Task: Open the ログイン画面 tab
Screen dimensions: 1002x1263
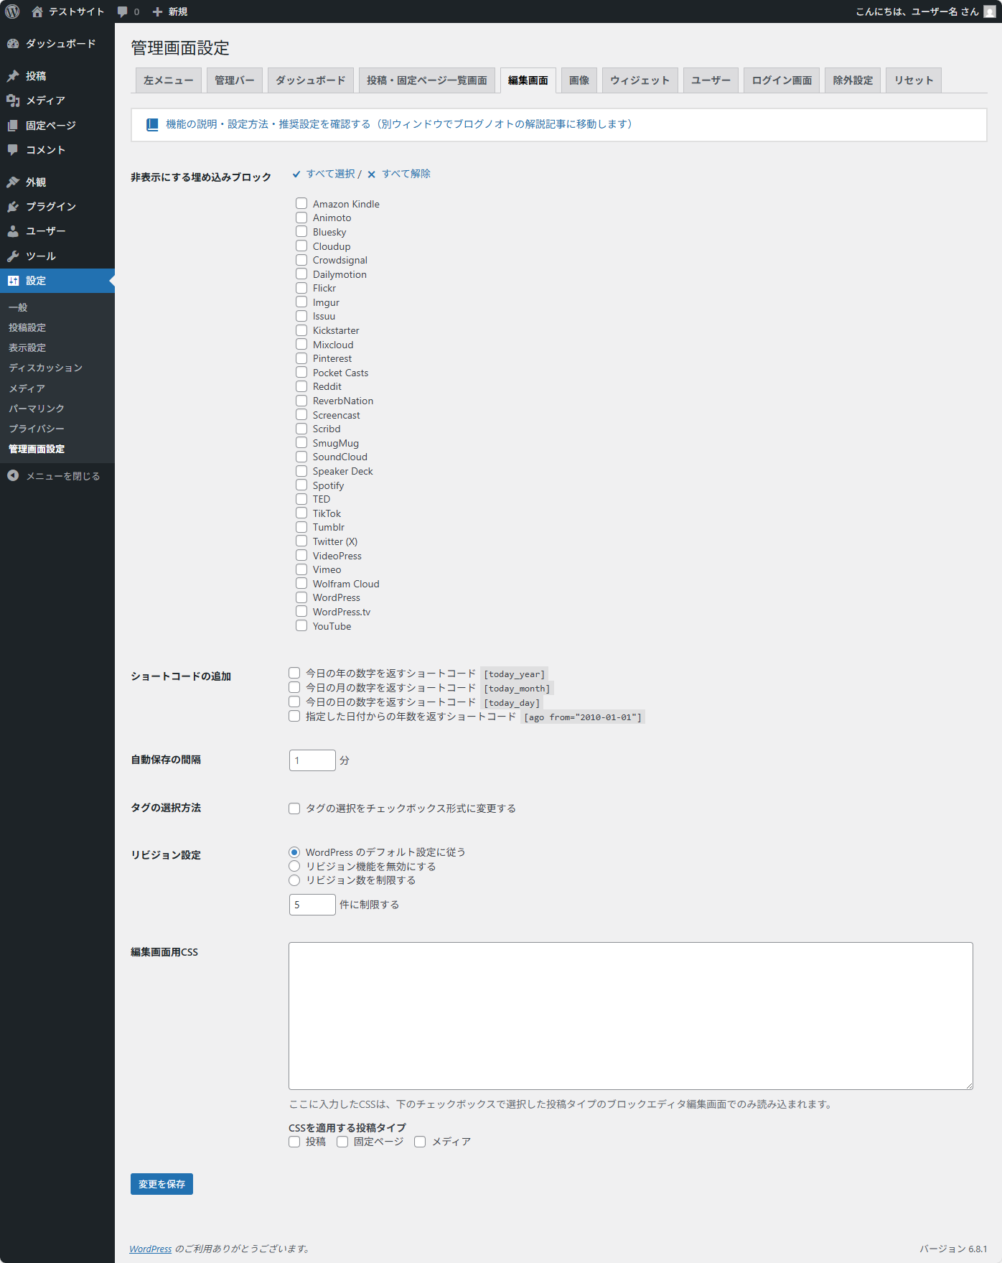Action: (x=782, y=80)
